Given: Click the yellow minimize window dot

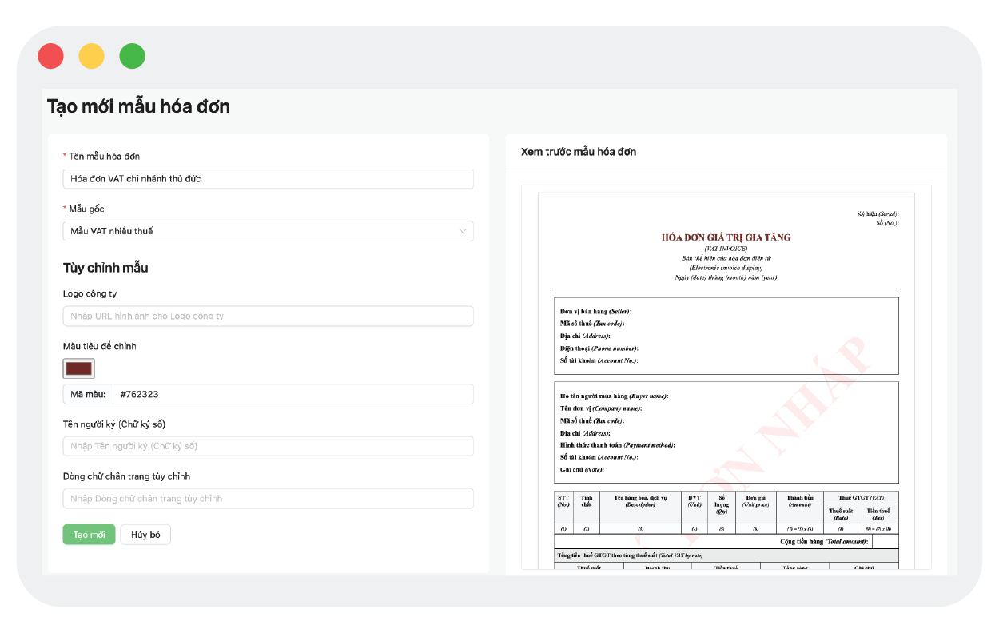Looking at the screenshot, I should 91,56.
